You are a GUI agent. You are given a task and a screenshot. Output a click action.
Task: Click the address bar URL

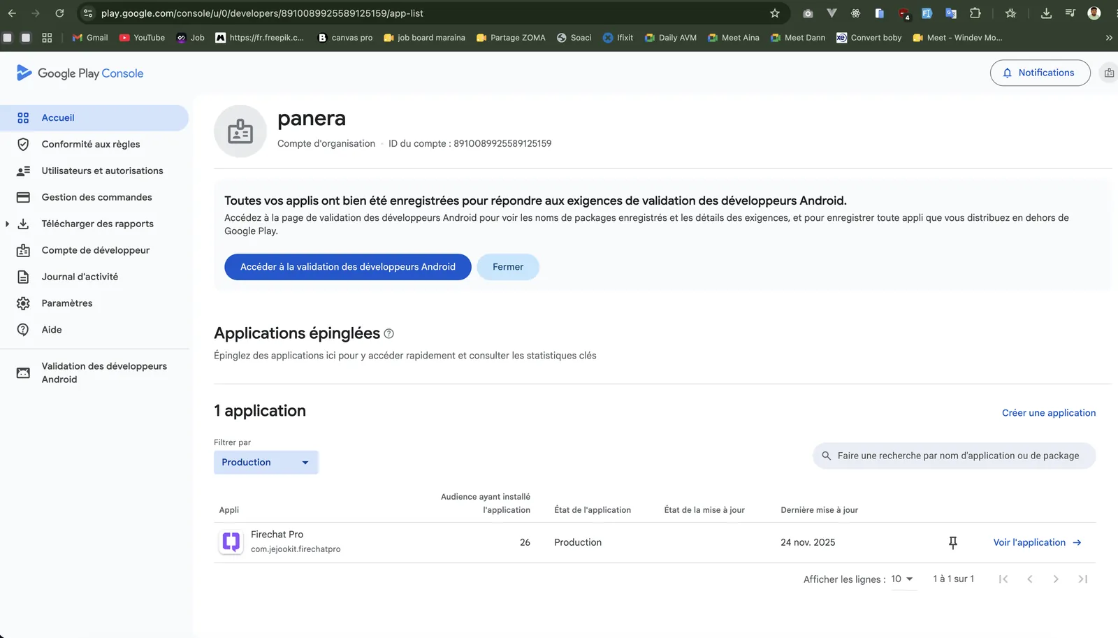click(262, 13)
